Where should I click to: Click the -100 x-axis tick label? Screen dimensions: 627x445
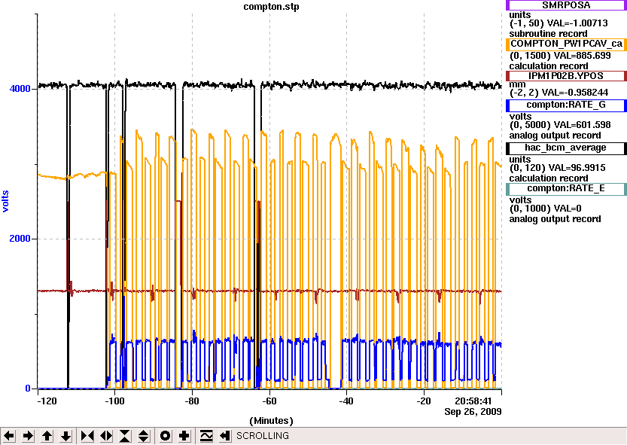click(x=114, y=401)
